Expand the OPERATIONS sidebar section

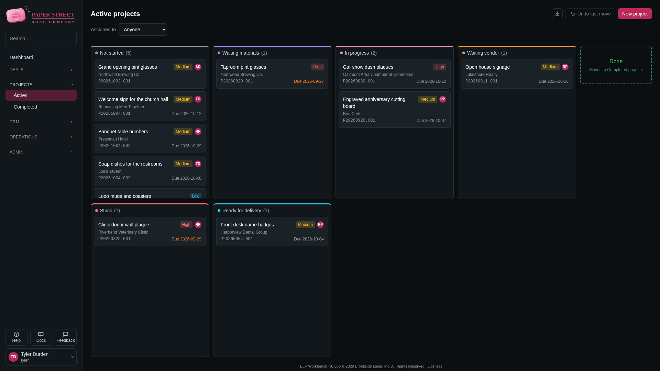41,137
